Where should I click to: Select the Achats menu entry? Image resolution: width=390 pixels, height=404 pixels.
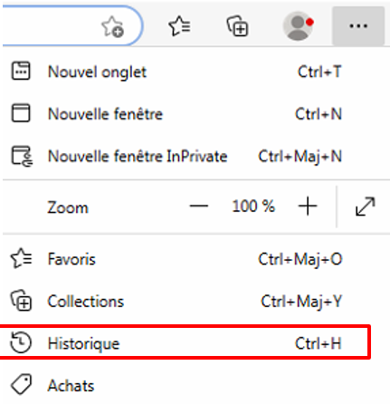195,385
